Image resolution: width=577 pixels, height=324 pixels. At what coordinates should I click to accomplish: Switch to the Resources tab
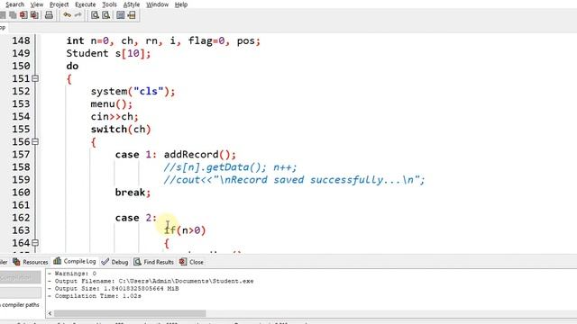coord(31,262)
